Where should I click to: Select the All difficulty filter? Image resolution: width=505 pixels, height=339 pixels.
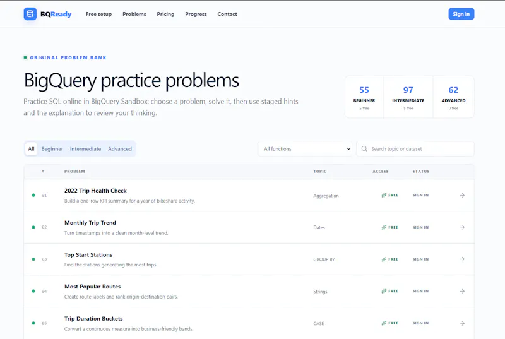pos(31,149)
